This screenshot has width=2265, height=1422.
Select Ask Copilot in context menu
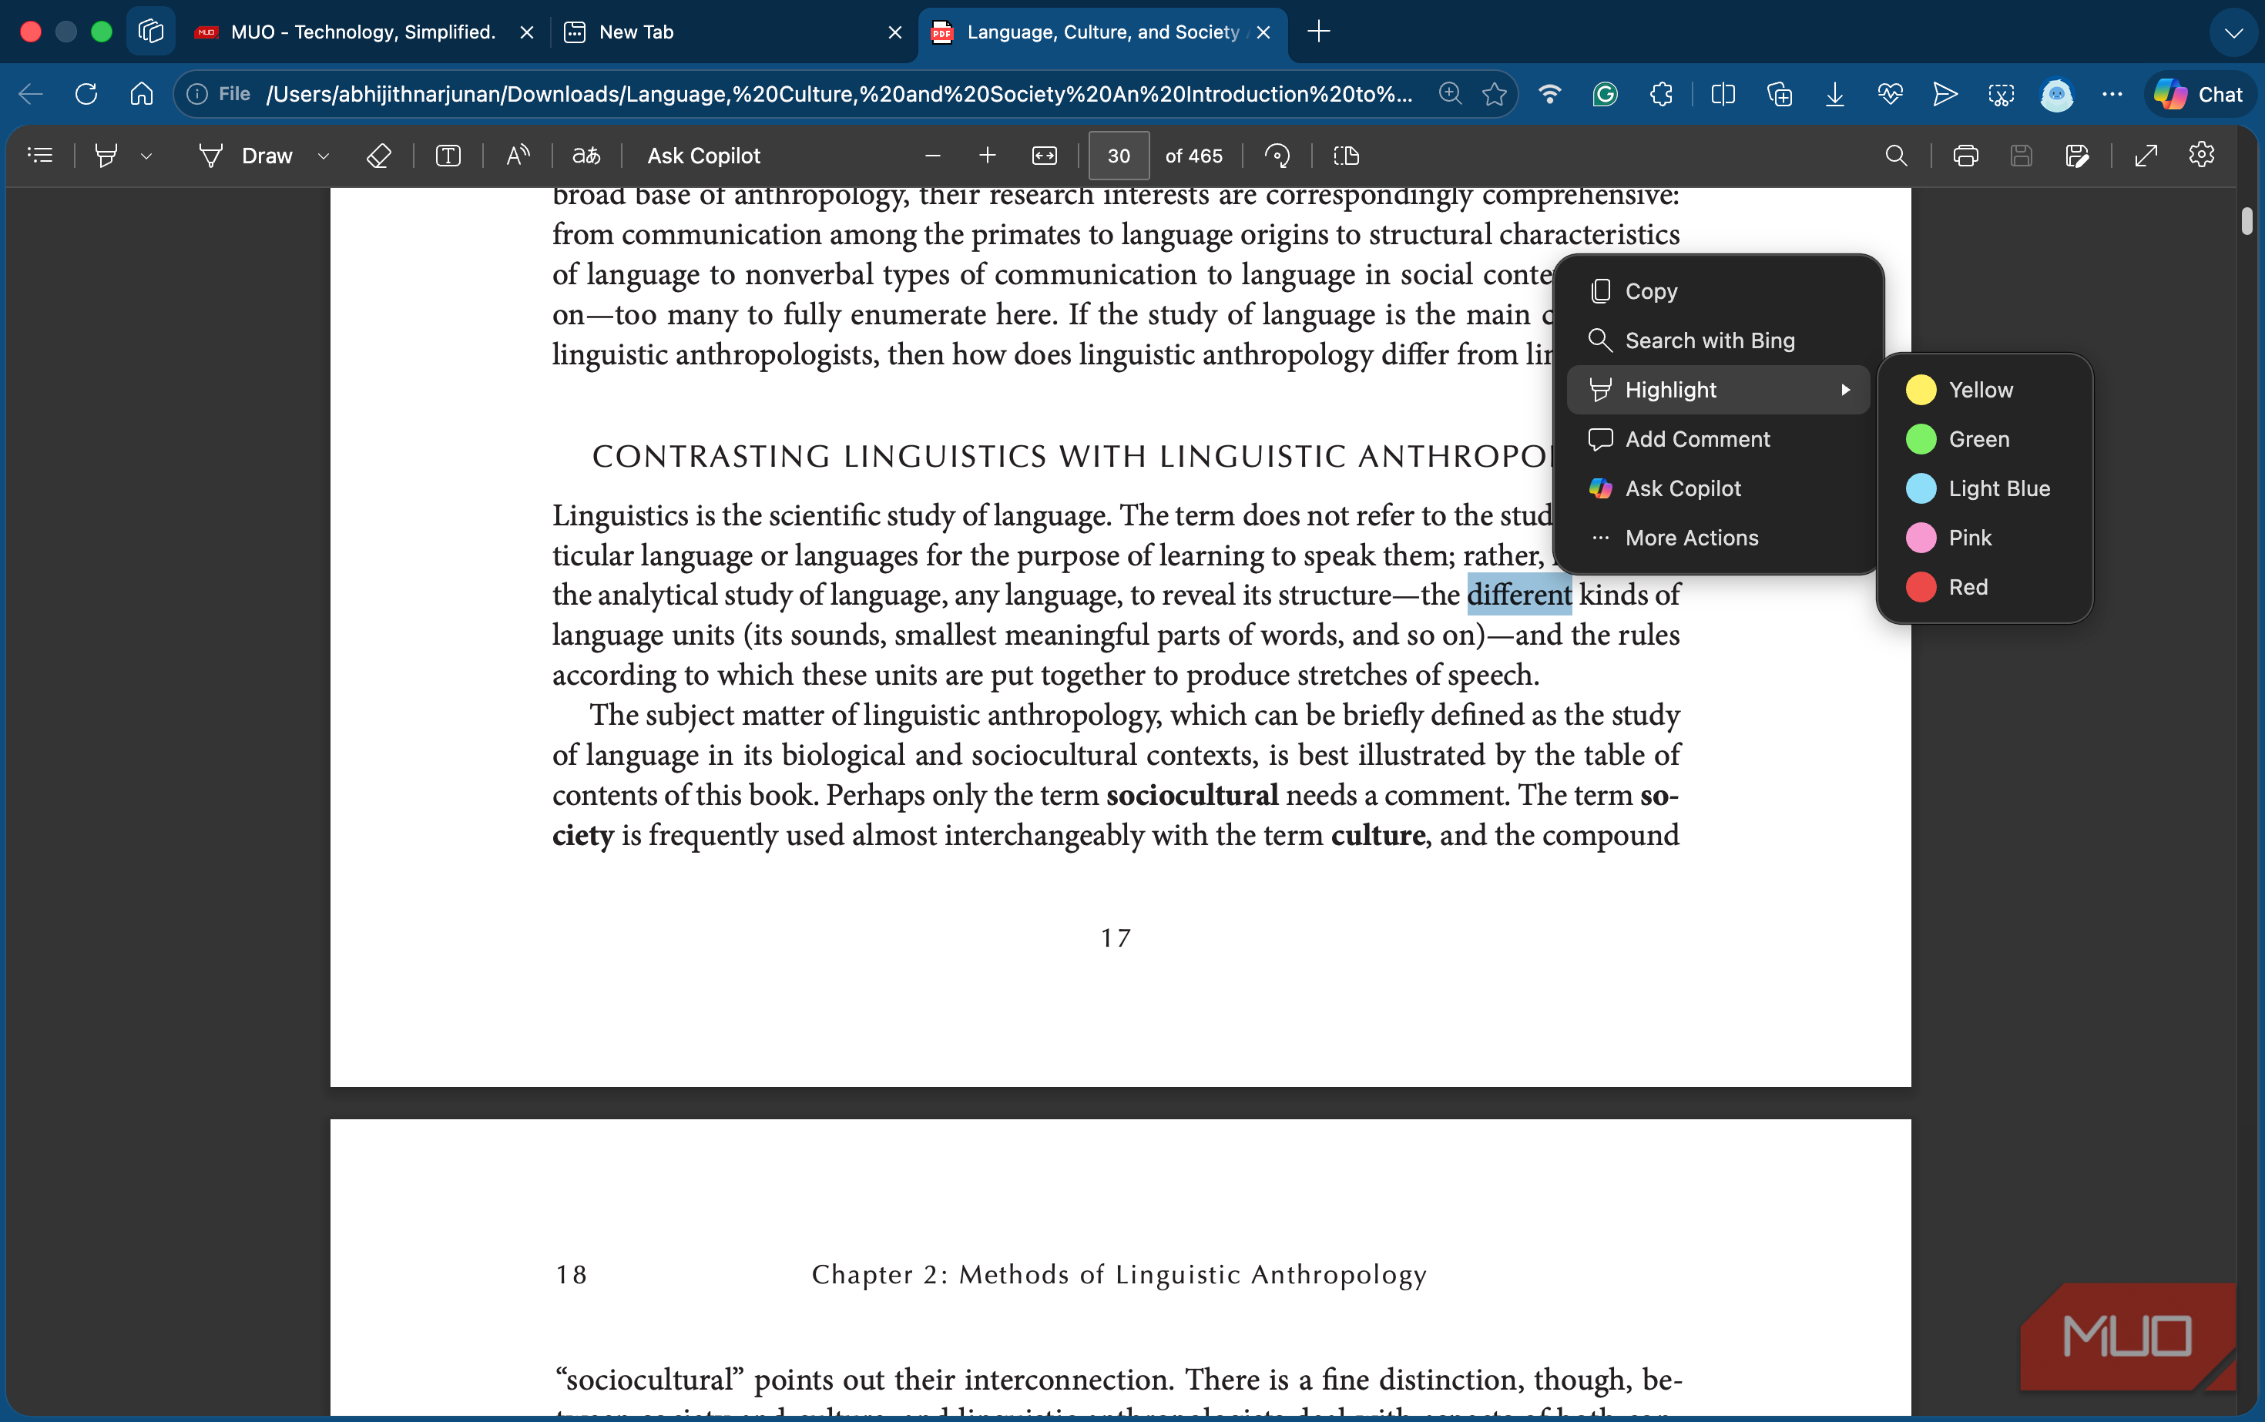point(1719,488)
